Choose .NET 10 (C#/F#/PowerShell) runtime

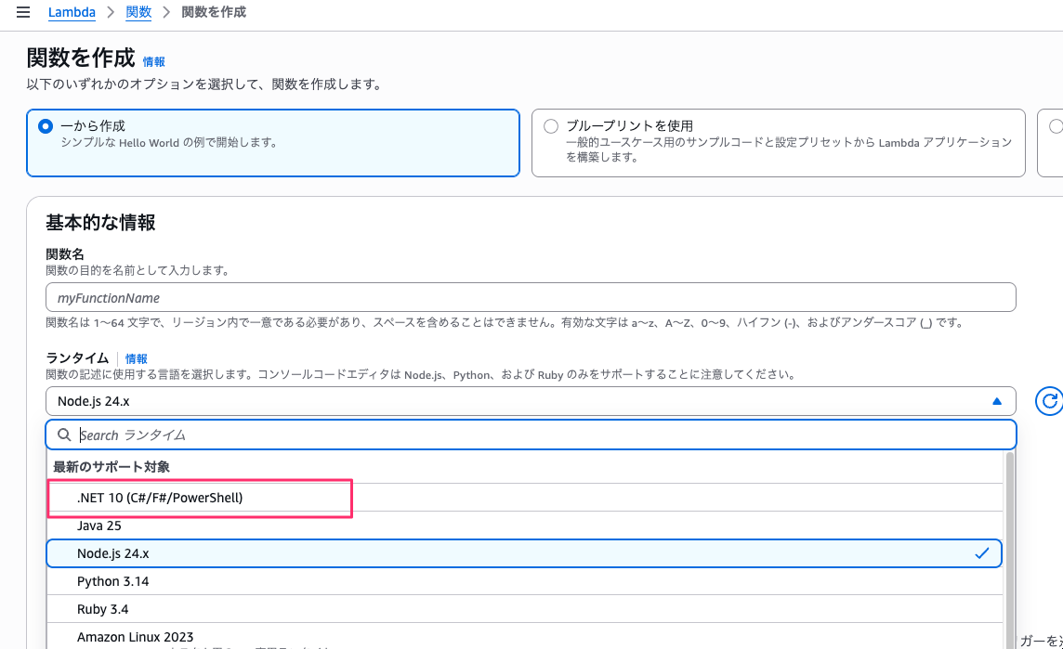tap(160, 498)
